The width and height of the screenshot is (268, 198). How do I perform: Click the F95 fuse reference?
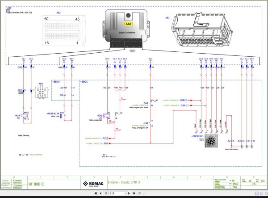pyautogui.click(x=106, y=143)
